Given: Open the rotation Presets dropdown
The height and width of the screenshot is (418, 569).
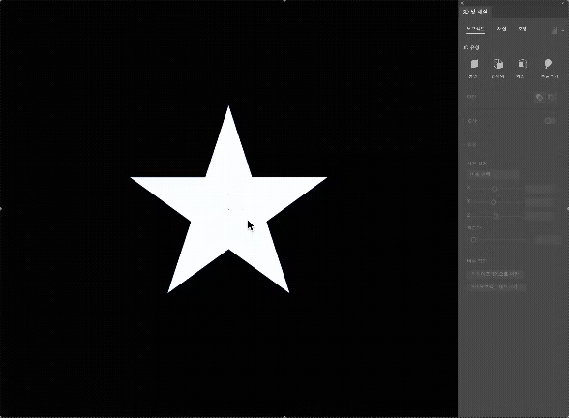Looking at the screenshot, I should [493, 174].
